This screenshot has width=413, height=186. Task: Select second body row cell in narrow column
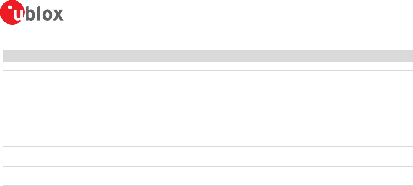point(64,84)
